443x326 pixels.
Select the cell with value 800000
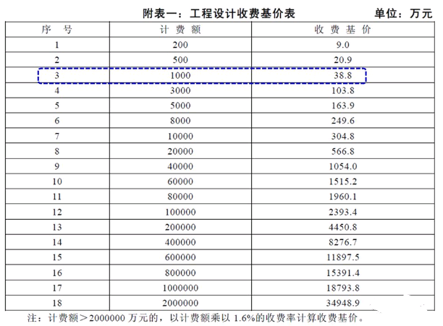pyautogui.click(x=180, y=273)
